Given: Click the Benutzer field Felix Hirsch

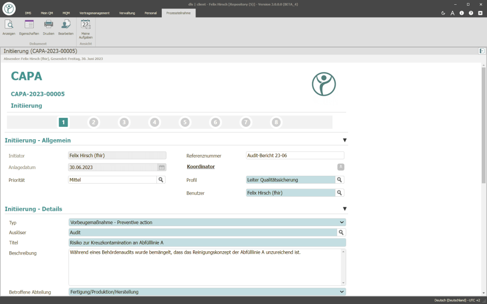Looking at the screenshot, I should (291, 193).
